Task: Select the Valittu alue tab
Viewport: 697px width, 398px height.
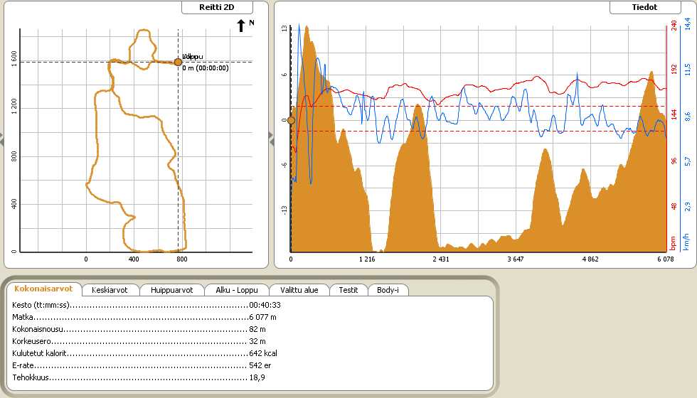Action: click(299, 290)
